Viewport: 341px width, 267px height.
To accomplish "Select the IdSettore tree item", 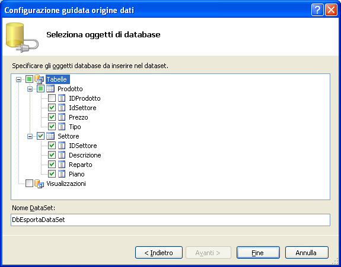I will coord(82,108).
